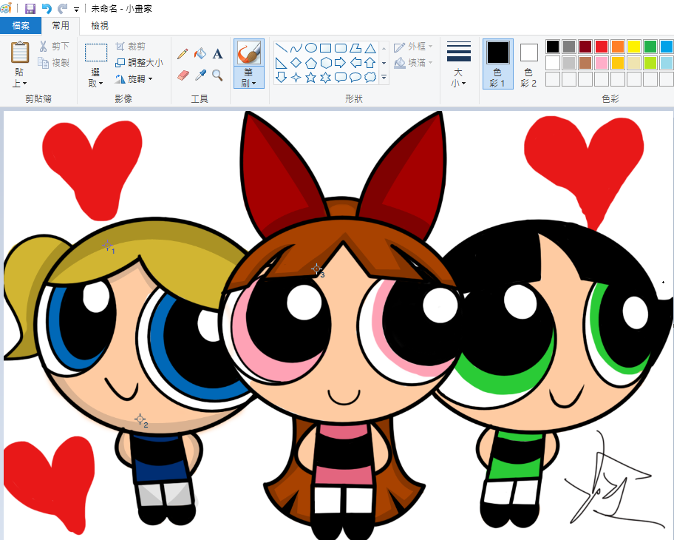Select the Text tool
Screen dimensions: 674x540
click(x=217, y=54)
